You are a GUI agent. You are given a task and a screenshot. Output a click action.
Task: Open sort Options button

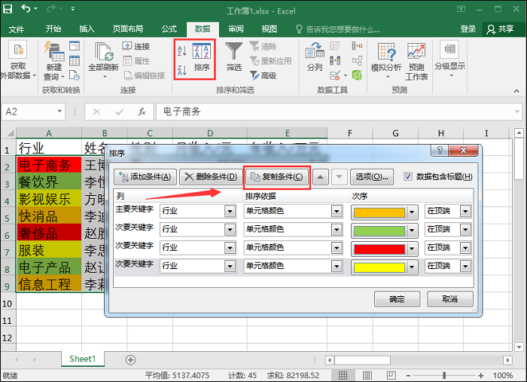click(x=372, y=177)
